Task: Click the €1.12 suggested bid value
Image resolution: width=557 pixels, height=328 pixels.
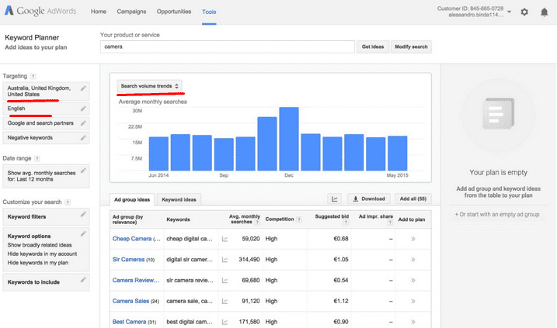Action: point(341,301)
